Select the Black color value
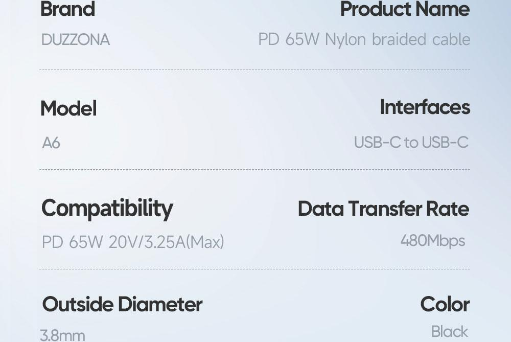Image resolution: width=511 pixels, height=342 pixels. [x=450, y=332]
